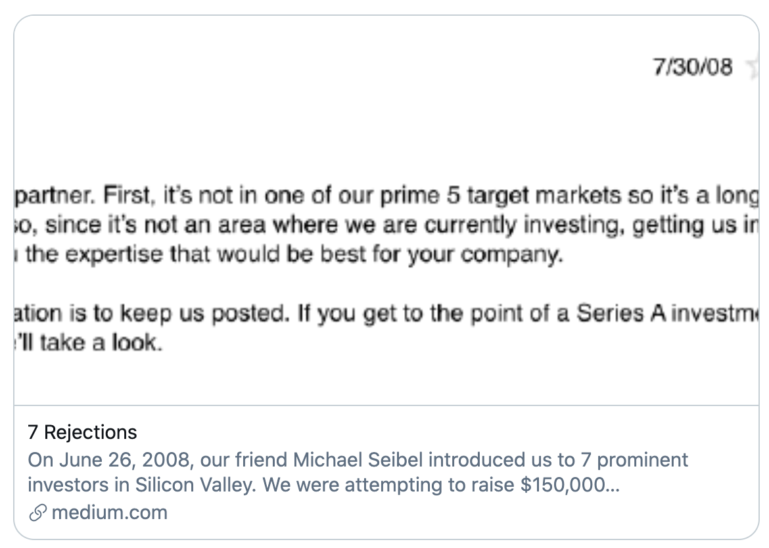Click the chain link icon before medium.com
769x548 pixels.
(37, 513)
